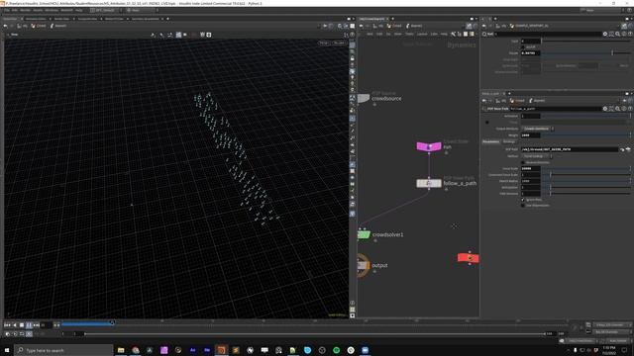
Task: Open the network editor Add menu
Action: pyautogui.click(x=370, y=35)
